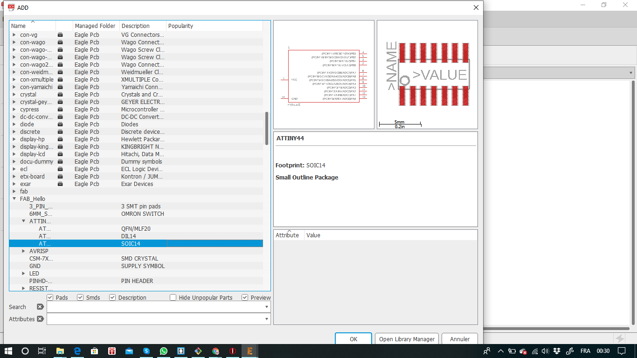This screenshot has height=358, width=637.
Task: Click the library icon in the etx-board row
Action: point(60,177)
